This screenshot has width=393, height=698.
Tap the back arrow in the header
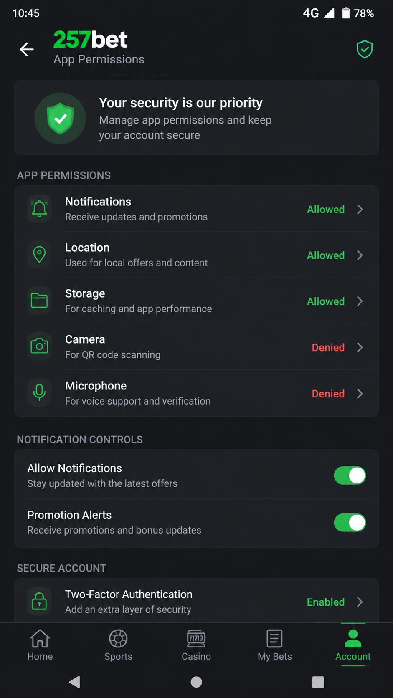(x=27, y=49)
